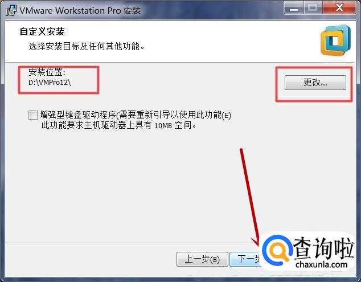The image size is (361, 282).
Task: Enable the 增强型键盘驱动程序 checkbox
Action: tap(33, 115)
